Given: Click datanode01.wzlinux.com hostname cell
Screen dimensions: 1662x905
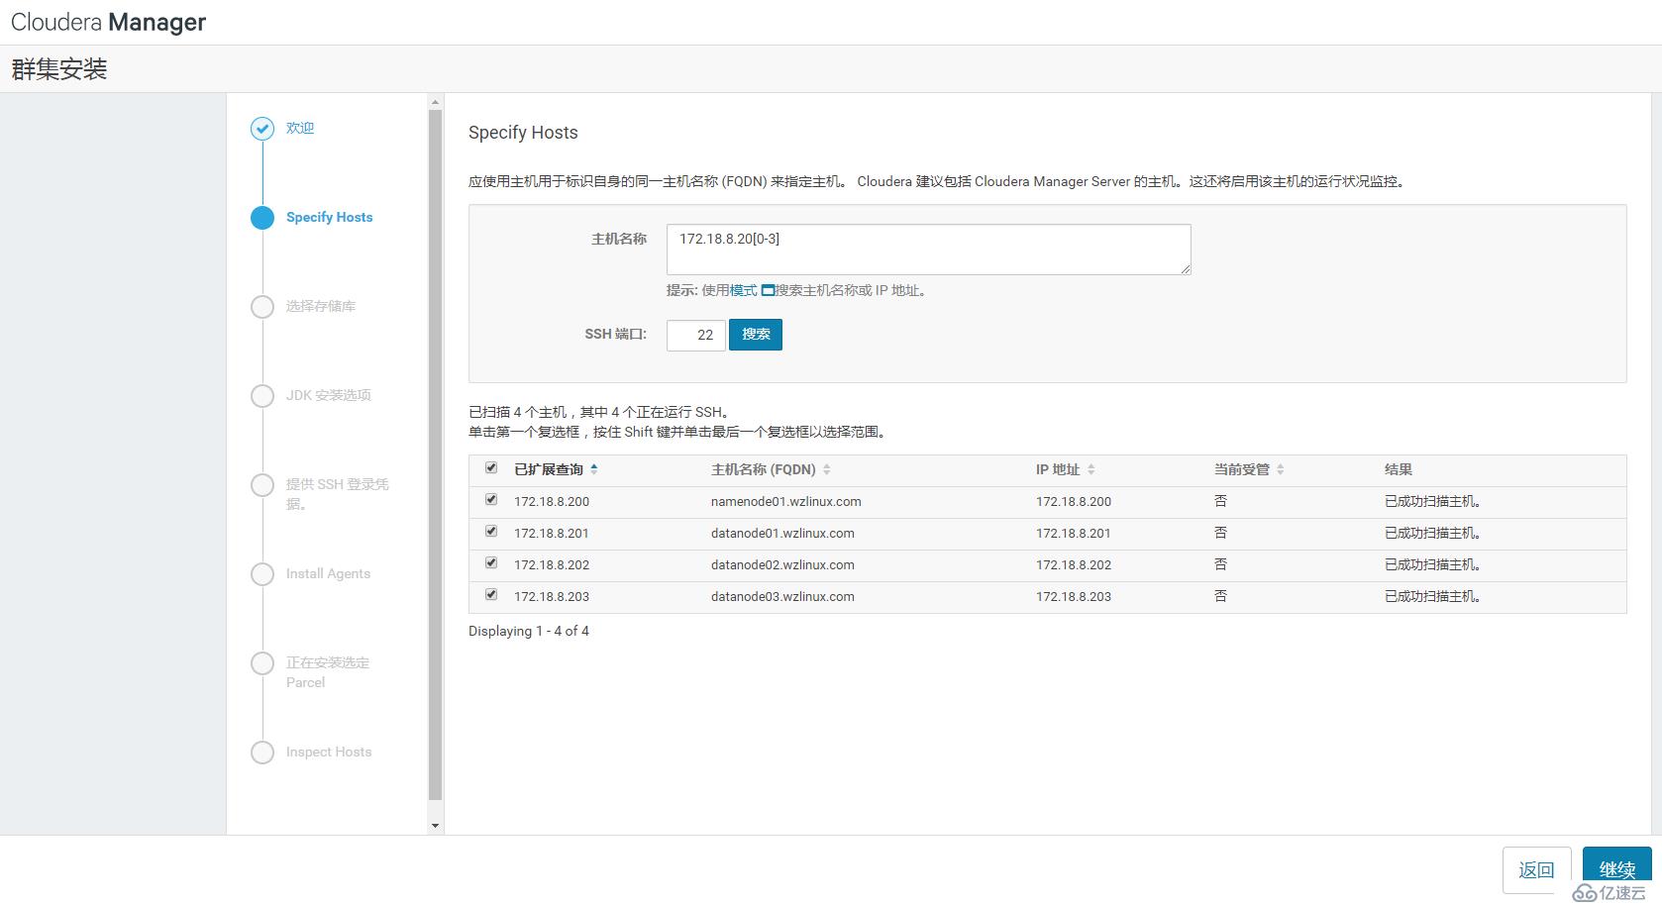Looking at the screenshot, I should click(782, 534).
